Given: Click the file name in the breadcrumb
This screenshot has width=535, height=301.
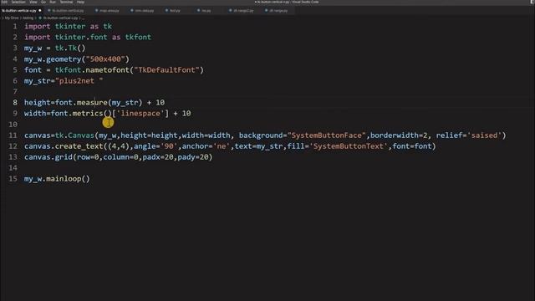Looking at the screenshot, I should [60, 18].
